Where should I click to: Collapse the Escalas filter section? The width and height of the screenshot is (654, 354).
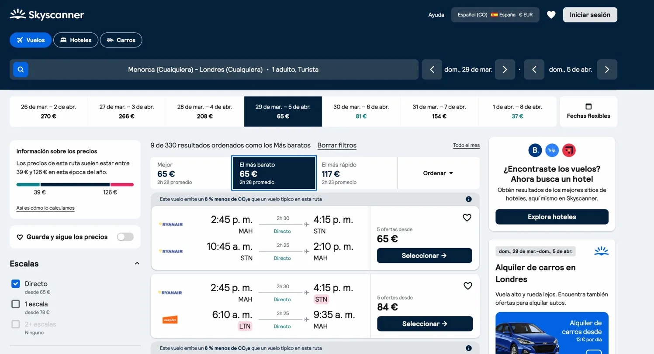[x=137, y=263]
